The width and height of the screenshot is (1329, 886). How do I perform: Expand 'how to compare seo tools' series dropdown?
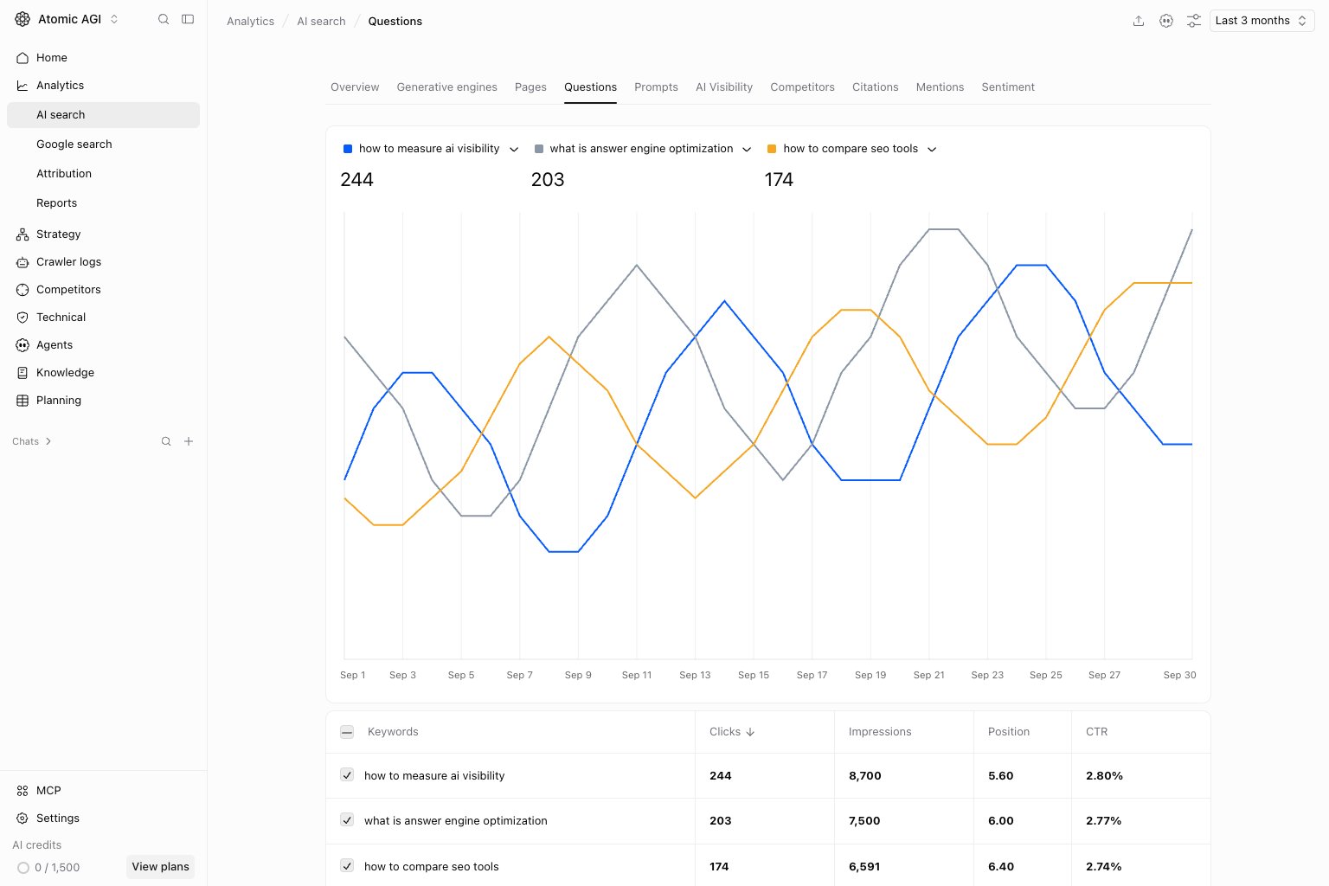(932, 150)
